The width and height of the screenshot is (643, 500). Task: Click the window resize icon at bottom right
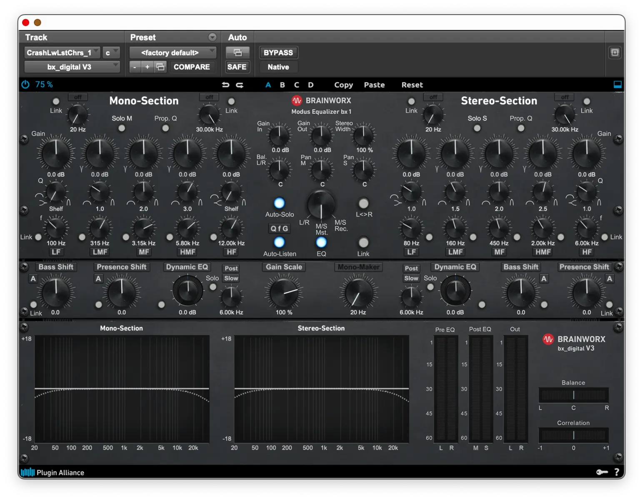pos(617,84)
